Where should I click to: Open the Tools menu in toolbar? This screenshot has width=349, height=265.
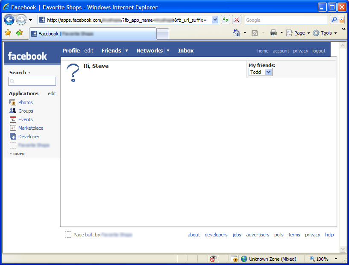click(326, 33)
